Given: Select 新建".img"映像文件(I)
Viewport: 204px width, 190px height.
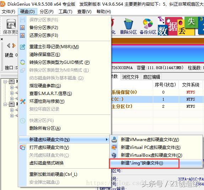Looking at the screenshot, I should (x=156, y=163).
